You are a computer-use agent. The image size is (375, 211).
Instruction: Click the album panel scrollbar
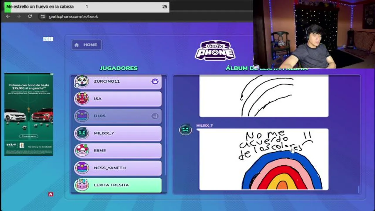click(x=359, y=189)
